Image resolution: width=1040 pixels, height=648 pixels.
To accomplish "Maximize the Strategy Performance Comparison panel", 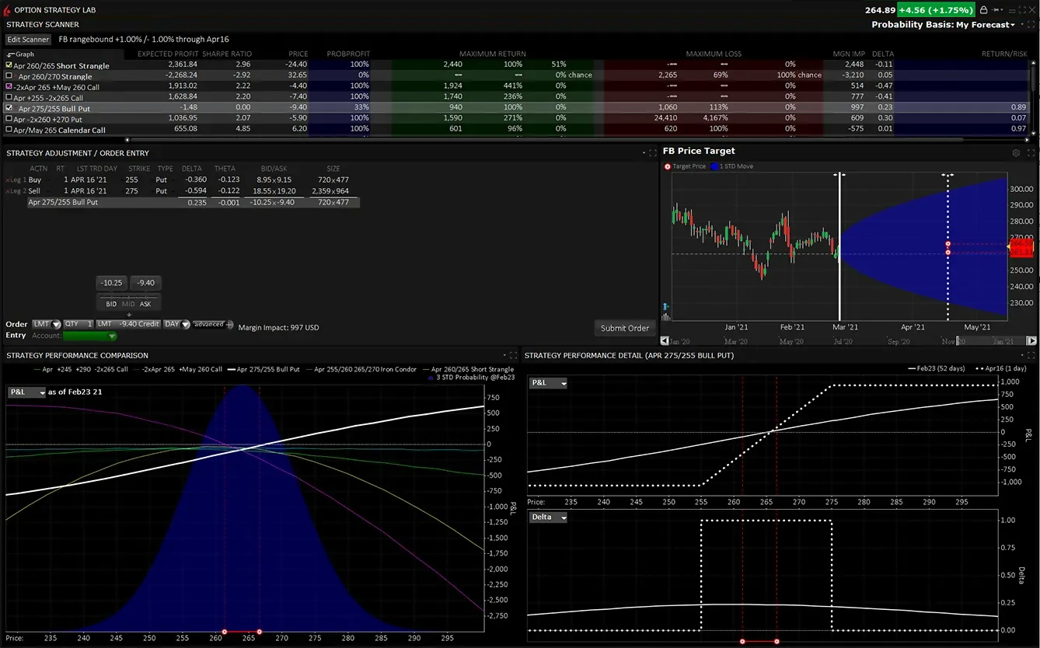I will (512, 355).
